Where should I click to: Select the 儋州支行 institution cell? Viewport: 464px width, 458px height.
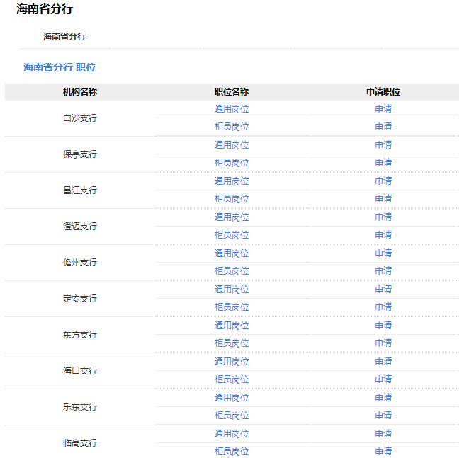pos(80,263)
